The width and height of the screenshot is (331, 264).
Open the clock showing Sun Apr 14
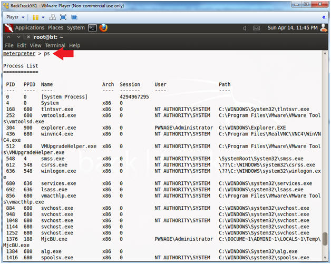(x=293, y=27)
